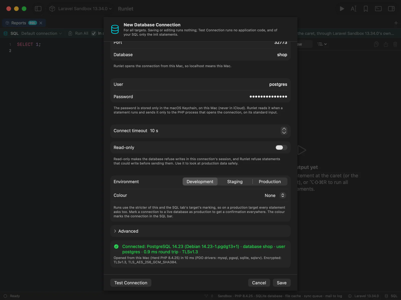Edit the User field value postgres
Screen dimensions: 401x300
(278, 84)
